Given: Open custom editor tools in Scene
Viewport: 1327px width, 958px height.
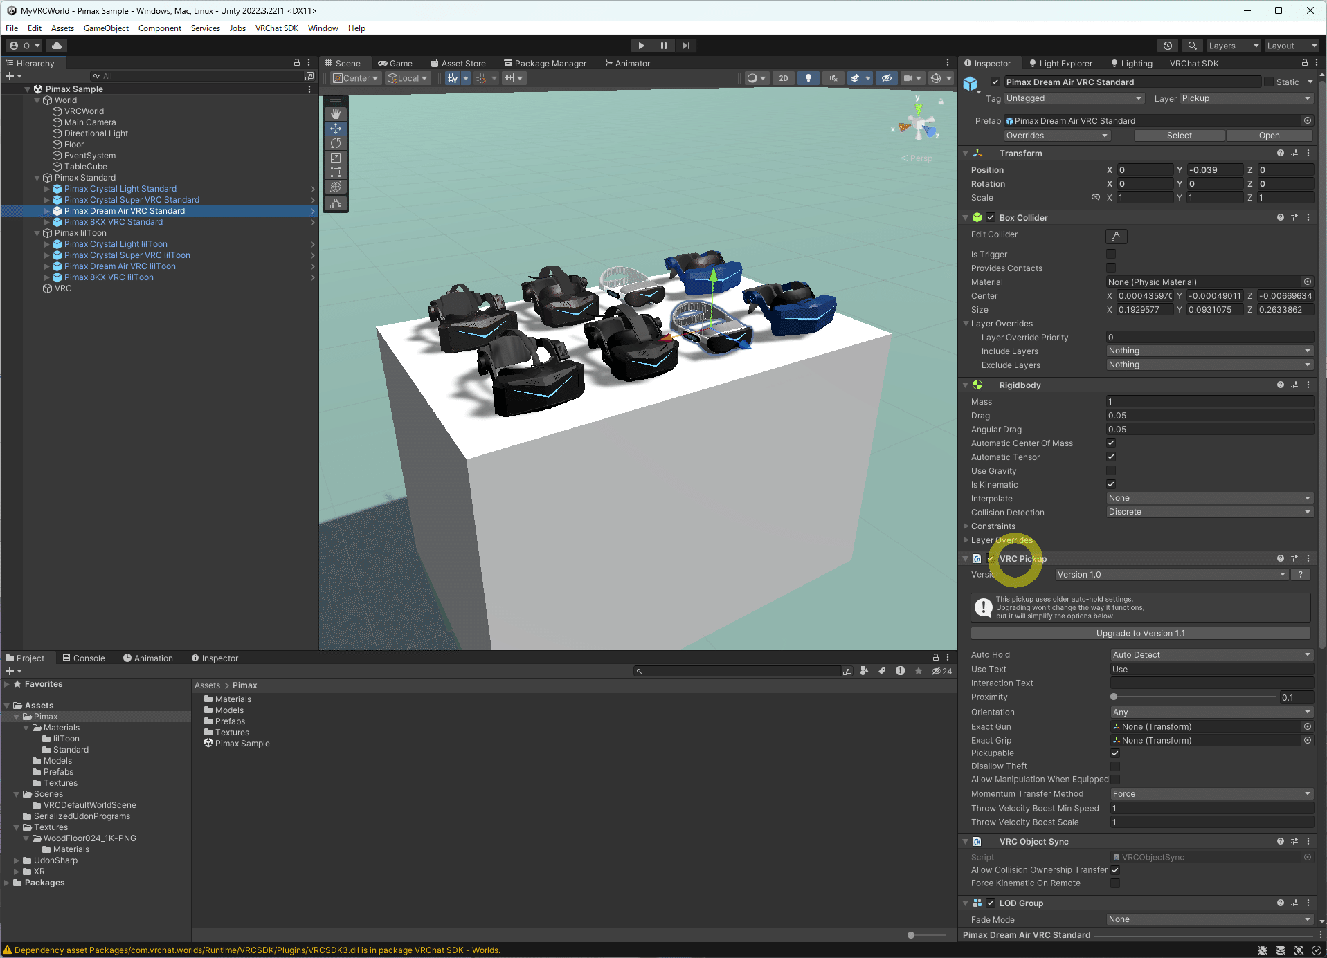Looking at the screenshot, I should 336,203.
